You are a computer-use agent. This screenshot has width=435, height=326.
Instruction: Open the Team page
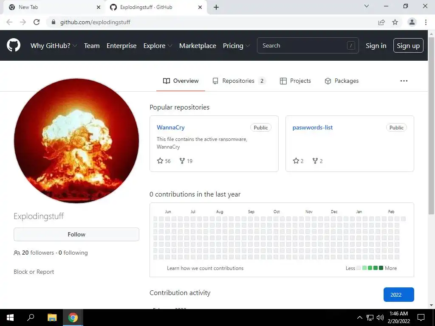[92, 46]
